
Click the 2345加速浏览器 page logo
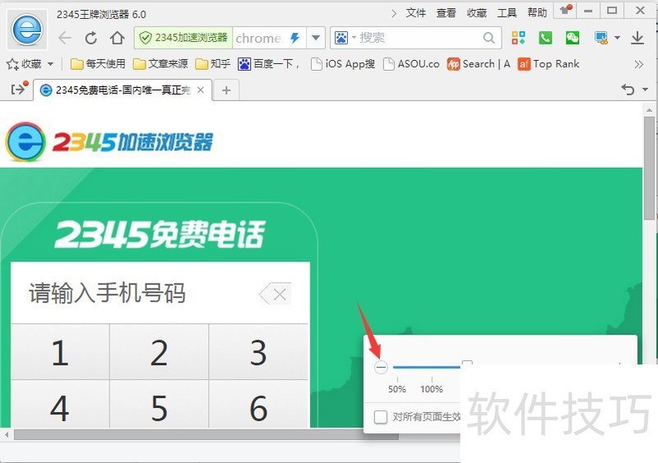[109, 142]
